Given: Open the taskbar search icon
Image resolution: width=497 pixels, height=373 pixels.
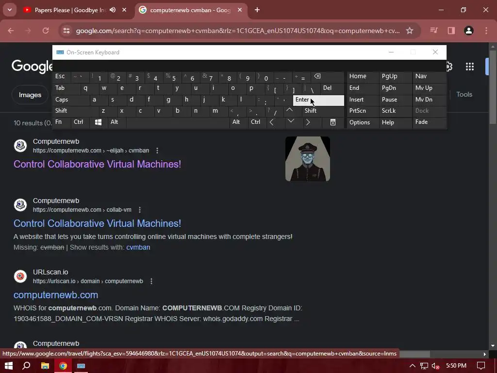Looking at the screenshot, I should [27, 366].
